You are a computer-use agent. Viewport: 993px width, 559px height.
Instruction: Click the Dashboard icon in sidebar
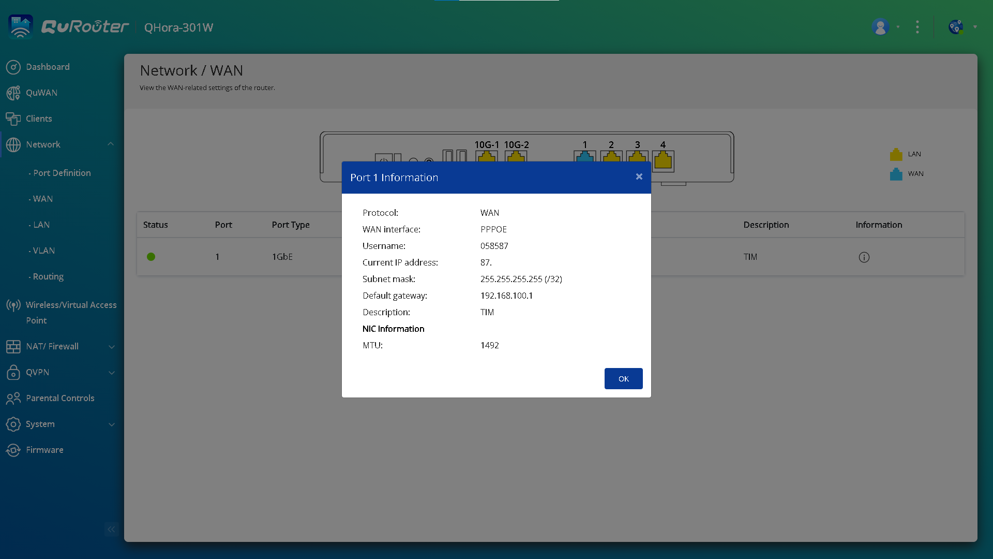(x=13, y=67)
